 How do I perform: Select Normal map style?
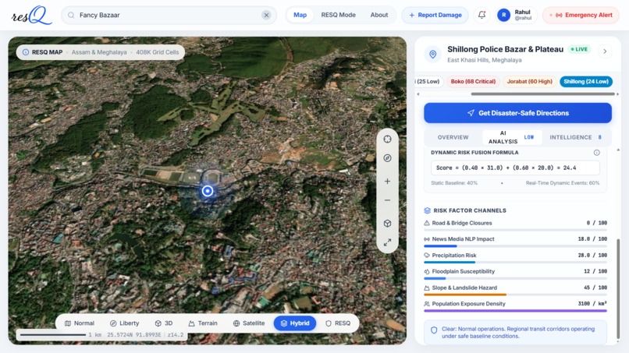(x=80, y=323)
